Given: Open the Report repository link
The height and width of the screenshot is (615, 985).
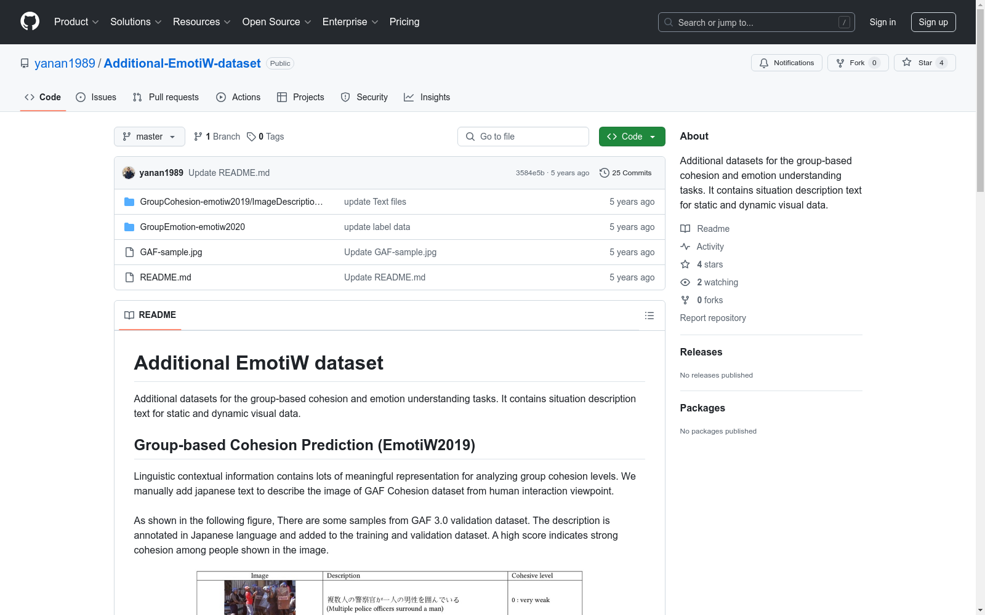Looking at the screenshot, I should (x=712, y=318).
